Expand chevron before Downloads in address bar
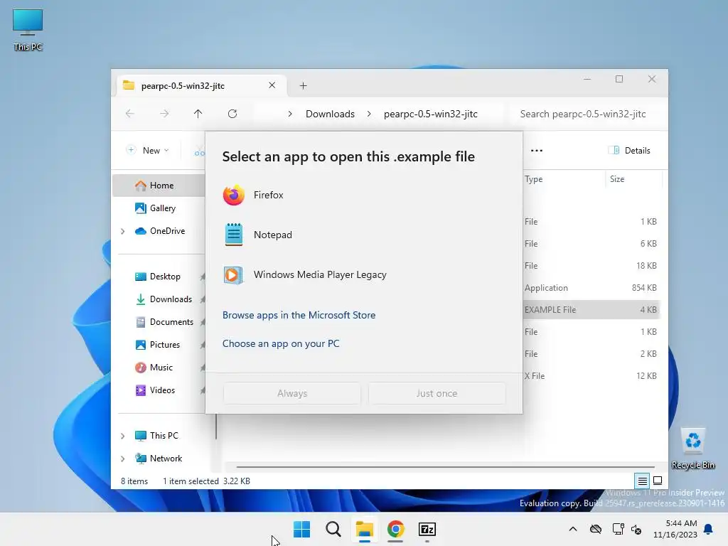 pyautogui.click(x=290, y=114)
